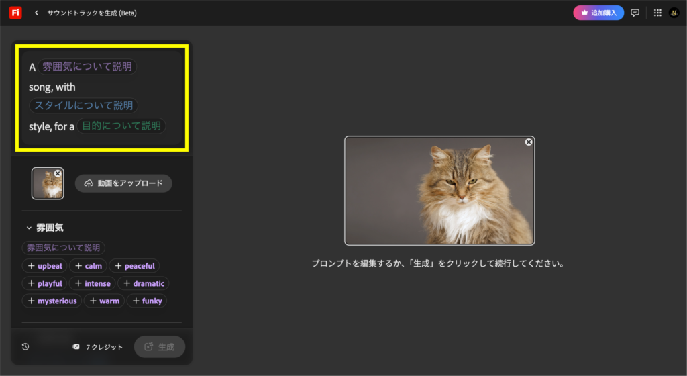
Task: Remove the cat thumbnail in the sidebar
Action: pos(58,173)
